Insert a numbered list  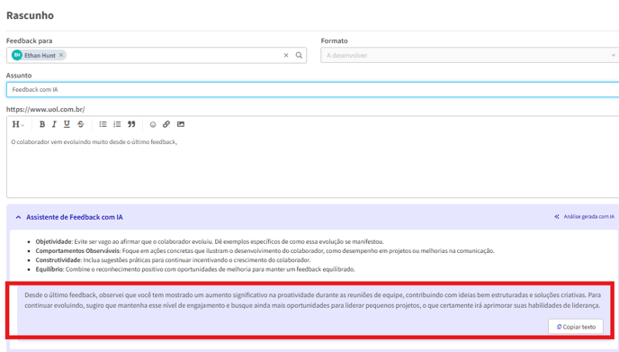click(117, 124)
